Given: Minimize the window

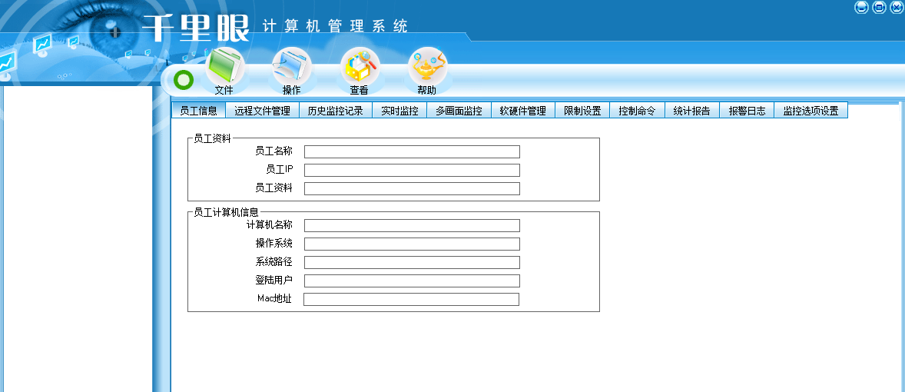Looking at the screenshot, I should [861, 8].
